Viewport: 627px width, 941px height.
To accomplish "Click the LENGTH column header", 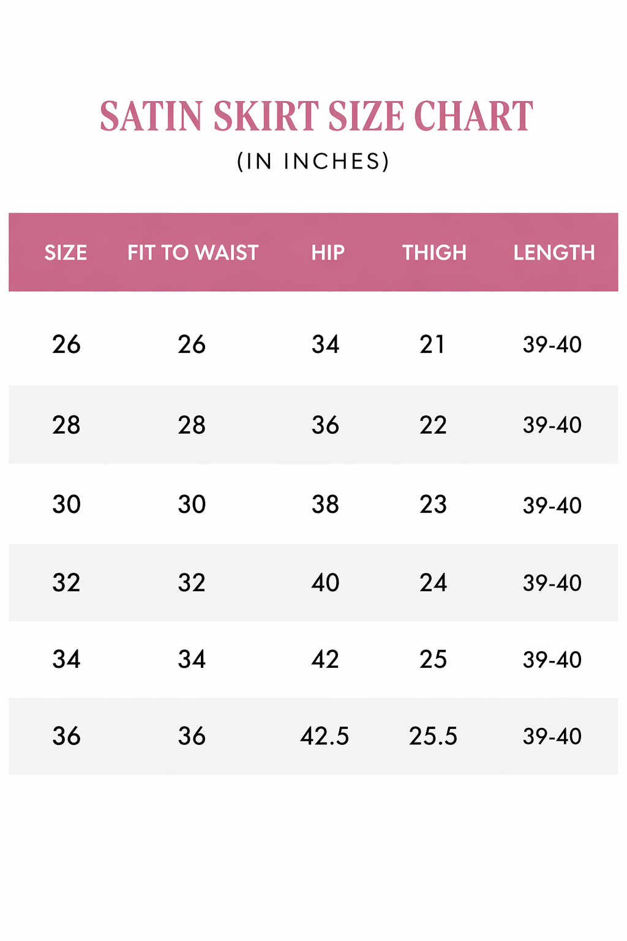I will [554, 252].
